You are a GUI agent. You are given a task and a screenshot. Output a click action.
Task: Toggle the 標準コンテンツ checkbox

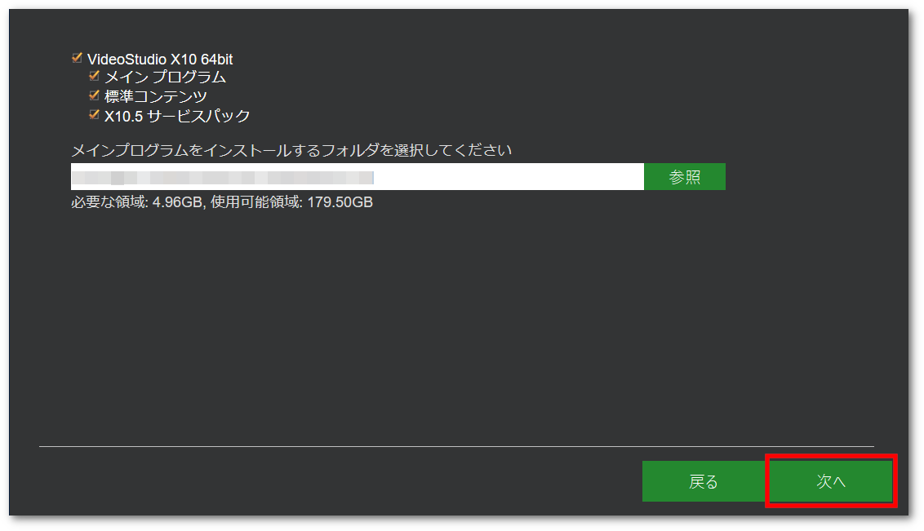coord(94,95)
